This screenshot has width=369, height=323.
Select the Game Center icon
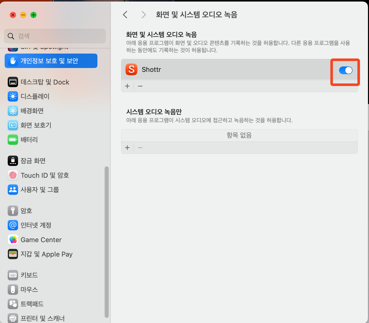[13, 240]
